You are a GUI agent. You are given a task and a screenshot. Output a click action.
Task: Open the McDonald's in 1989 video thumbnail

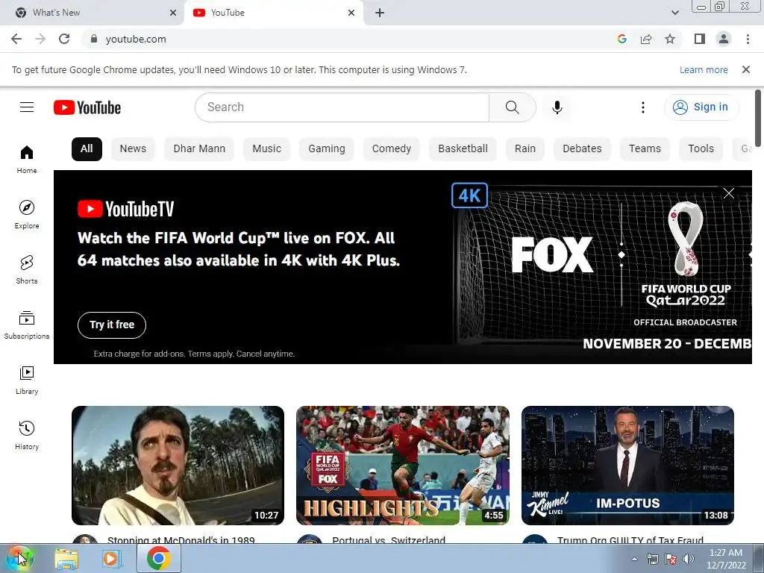point(178,466)
